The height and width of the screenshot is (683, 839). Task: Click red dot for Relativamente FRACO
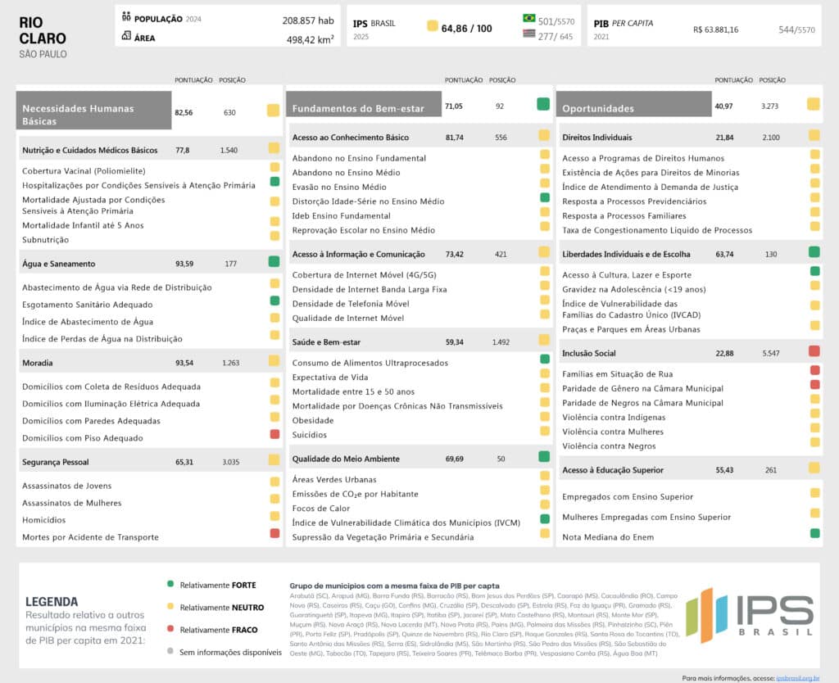click(x=170, y=630)
